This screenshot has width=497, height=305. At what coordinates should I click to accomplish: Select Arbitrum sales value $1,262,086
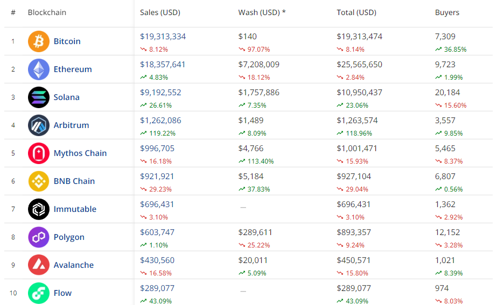pyautogui.click(x=160, y=120)
